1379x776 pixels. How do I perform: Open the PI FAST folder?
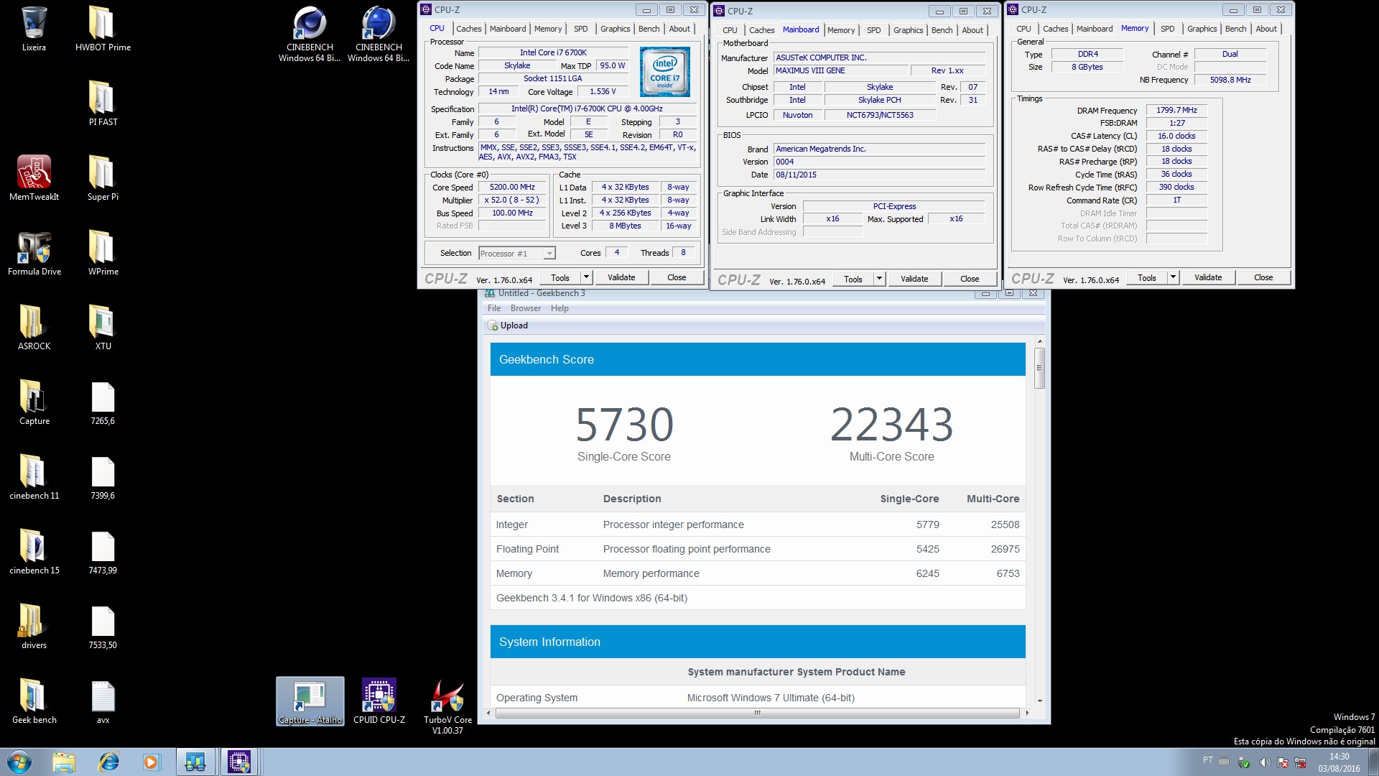click(103, 103)
